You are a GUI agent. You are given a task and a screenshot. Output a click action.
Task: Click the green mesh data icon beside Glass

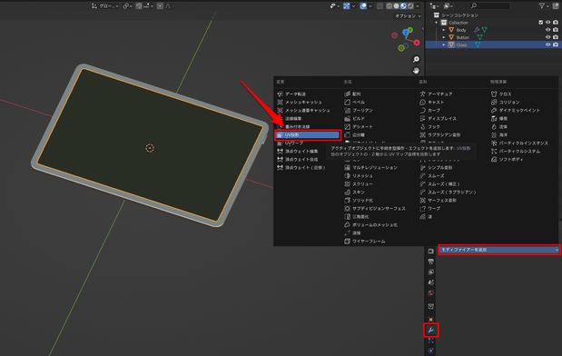pyautogui.click(x=478, y=44)
